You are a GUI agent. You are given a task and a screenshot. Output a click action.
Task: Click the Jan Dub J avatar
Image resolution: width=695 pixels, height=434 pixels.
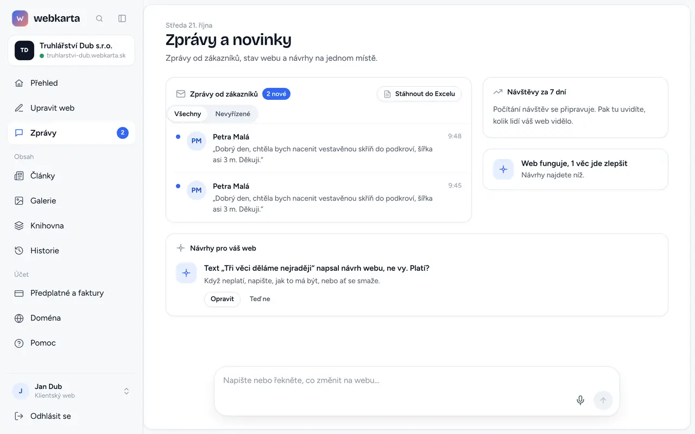(x=21, y=391)
